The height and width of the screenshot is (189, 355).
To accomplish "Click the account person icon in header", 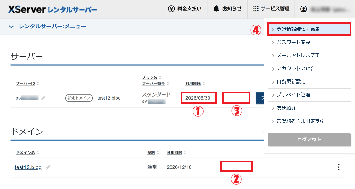I will [x=304, y=9].
